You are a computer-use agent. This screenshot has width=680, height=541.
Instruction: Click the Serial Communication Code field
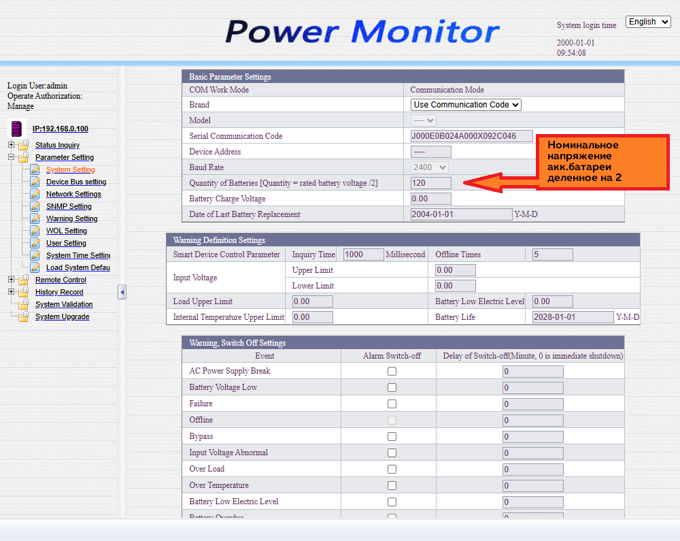[471, 136]
